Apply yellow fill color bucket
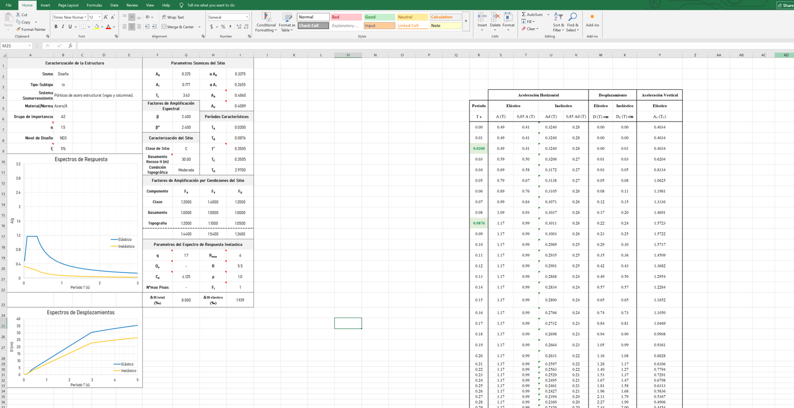 pyautogui.click(x=97, y=27)
